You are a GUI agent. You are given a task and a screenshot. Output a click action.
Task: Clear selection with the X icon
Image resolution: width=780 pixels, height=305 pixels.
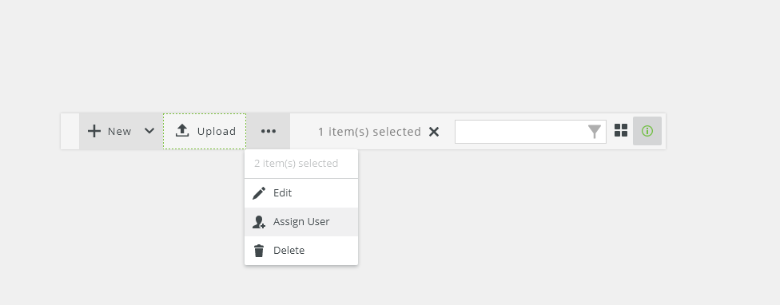(434, 132)
